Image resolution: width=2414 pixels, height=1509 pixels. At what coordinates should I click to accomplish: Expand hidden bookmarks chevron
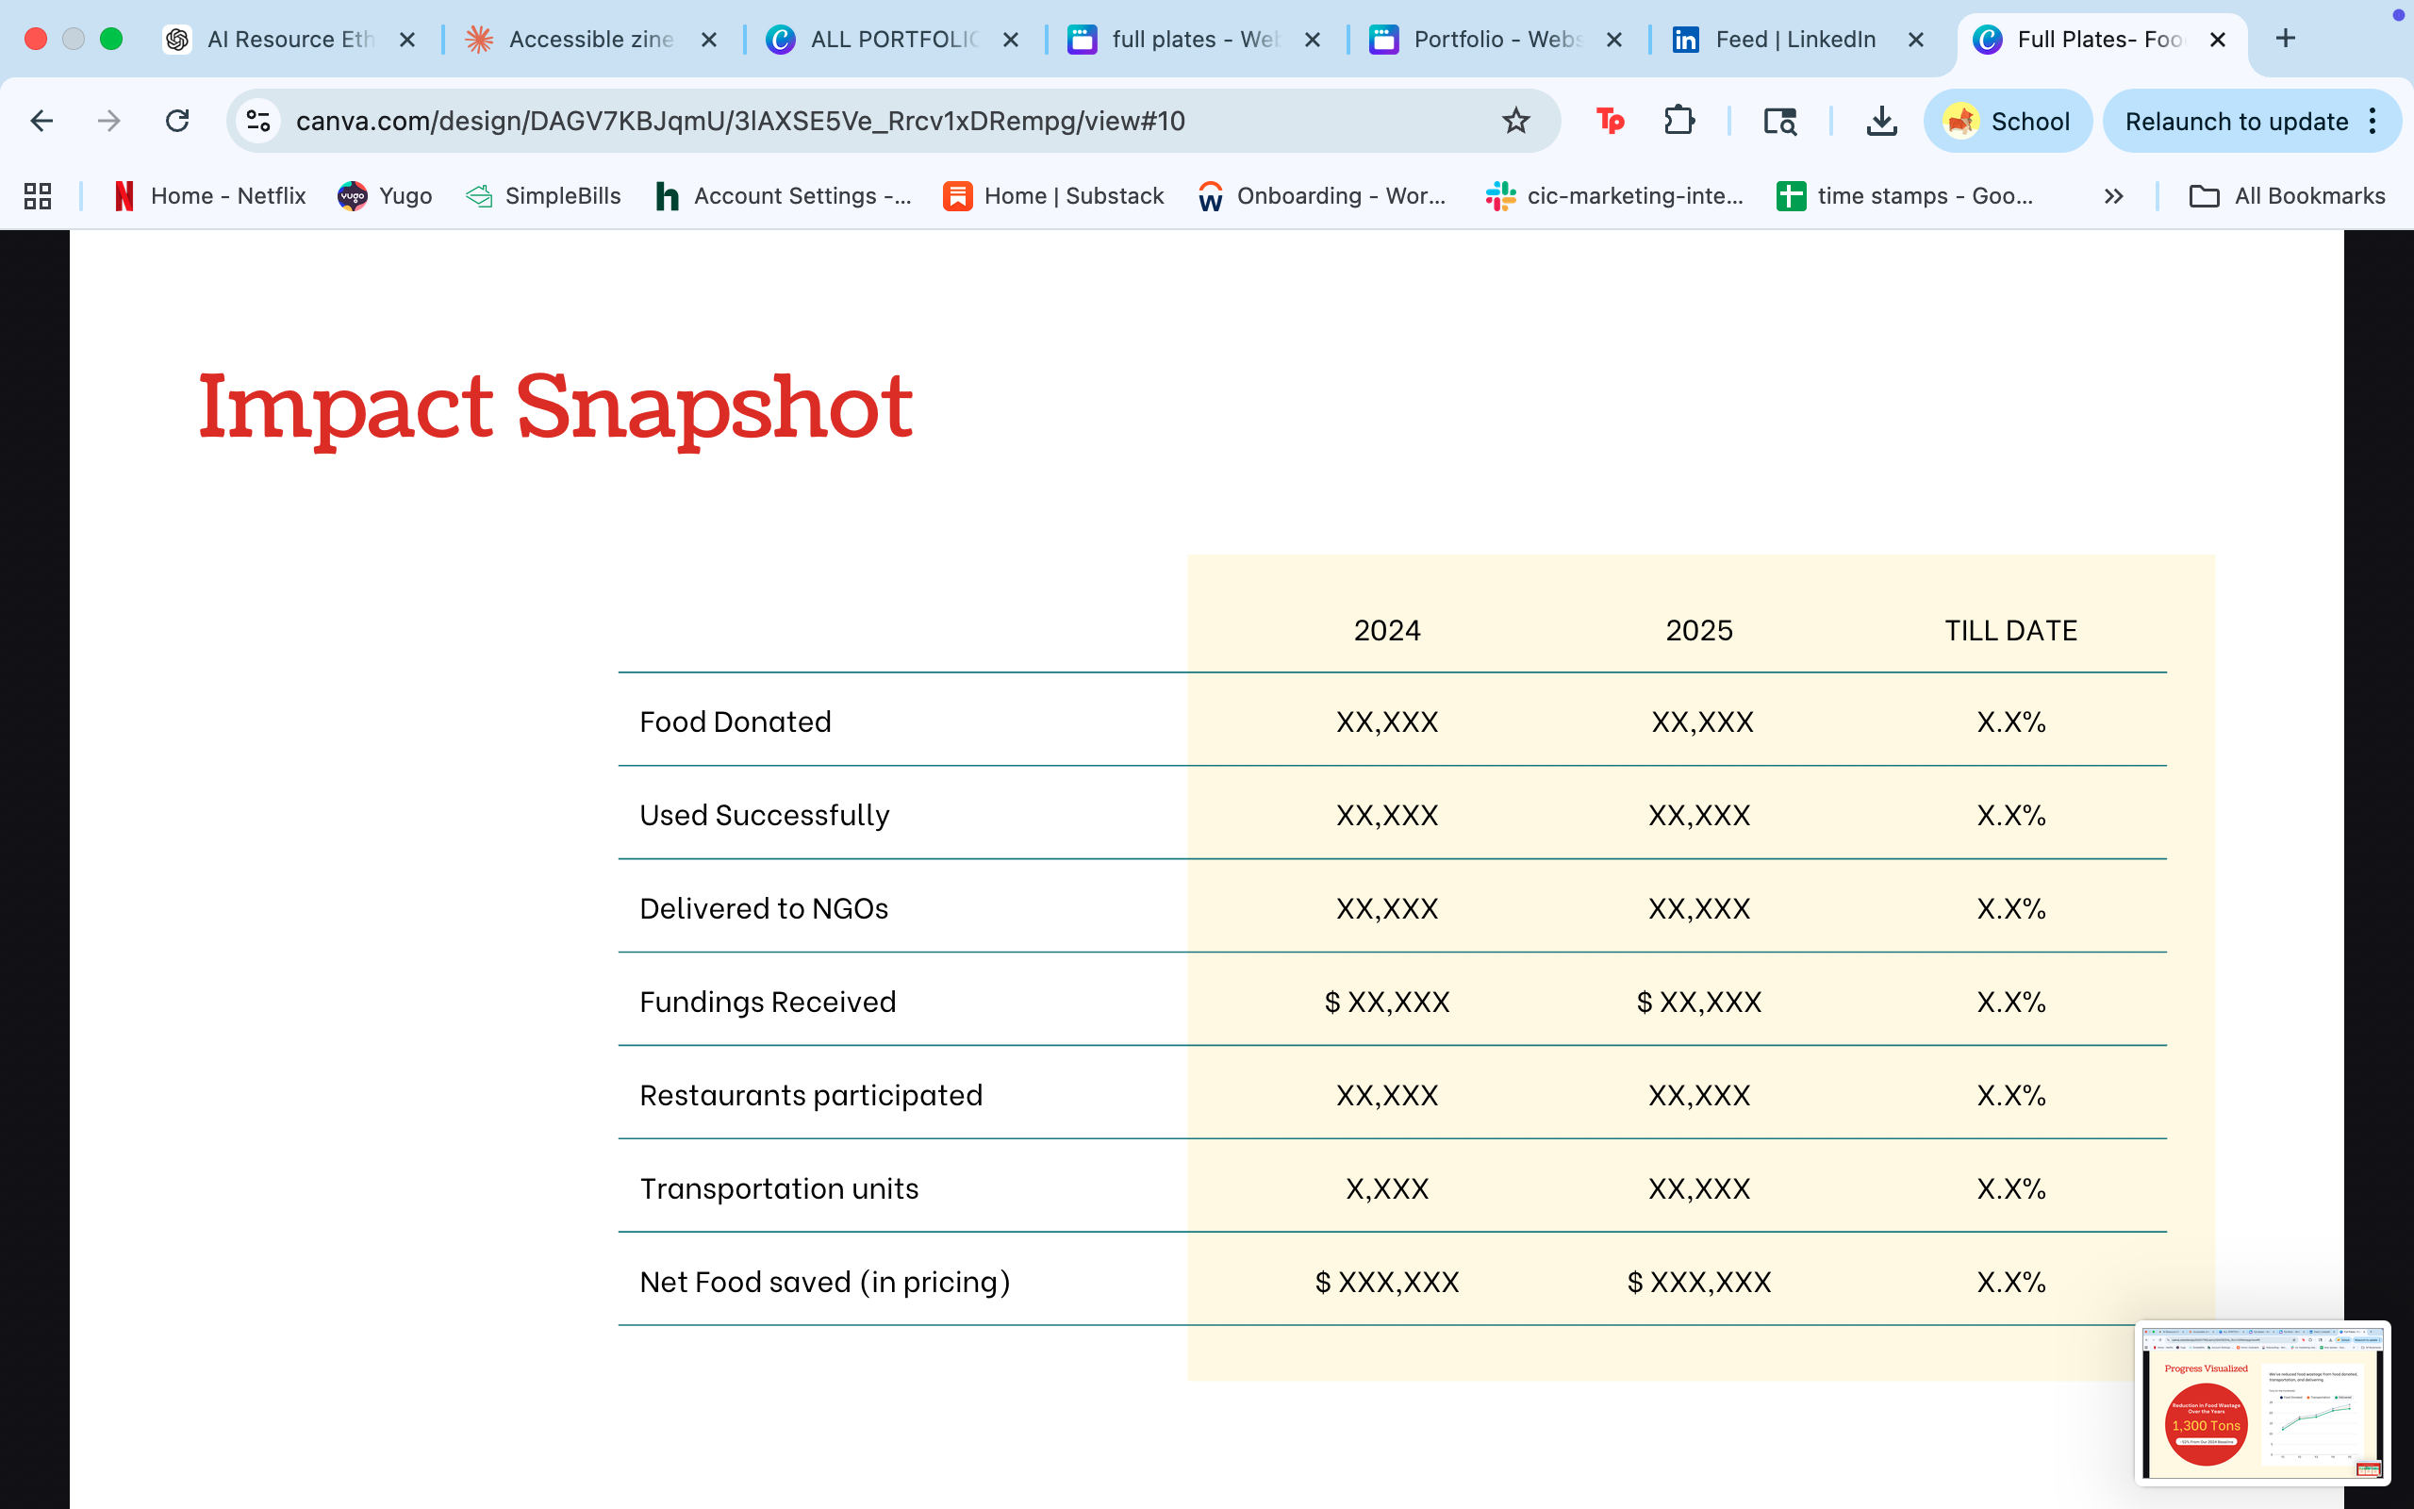[x=2113, y=195]
